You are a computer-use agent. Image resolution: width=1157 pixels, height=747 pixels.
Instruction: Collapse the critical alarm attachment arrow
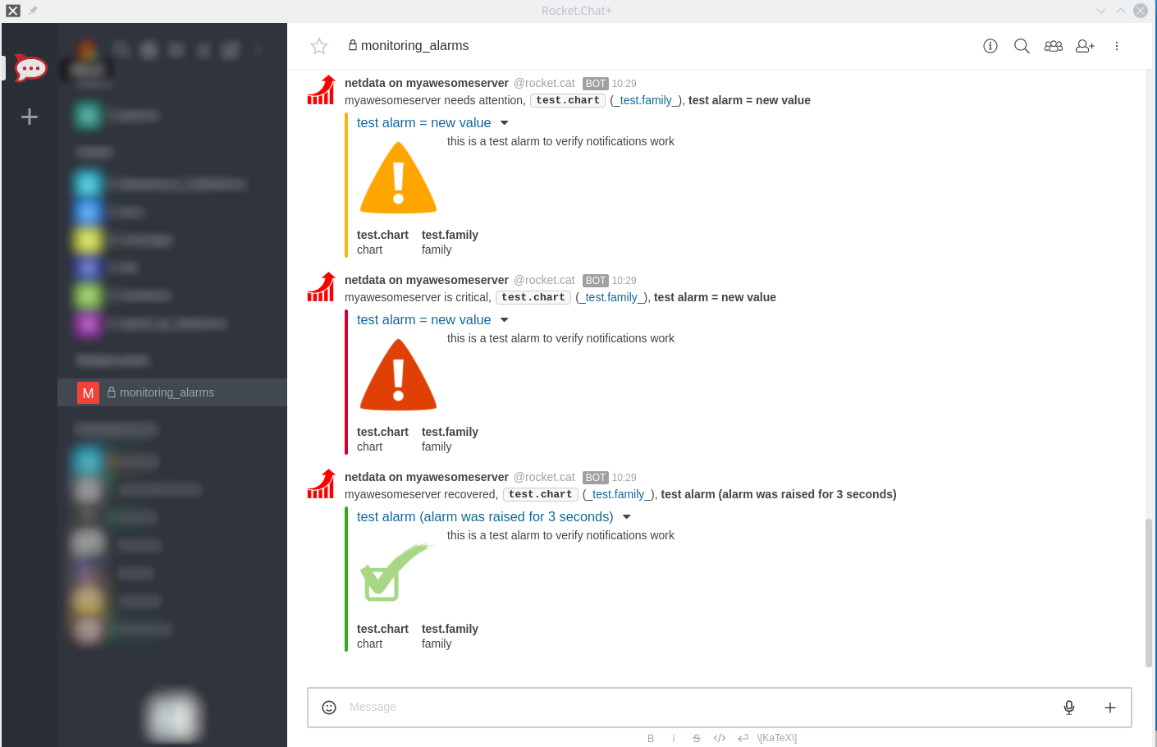point(505,320)
